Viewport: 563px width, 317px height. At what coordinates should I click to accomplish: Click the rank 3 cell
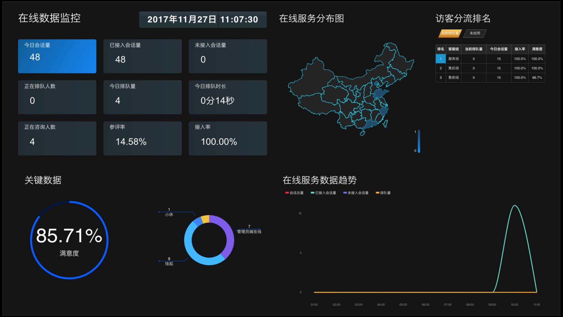click(440, 77)
